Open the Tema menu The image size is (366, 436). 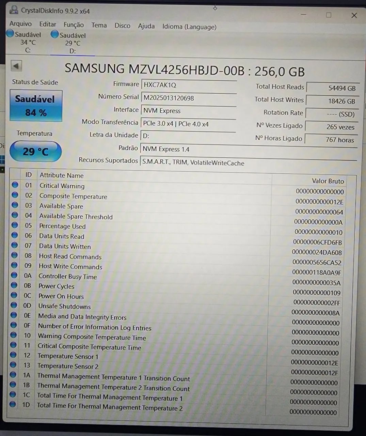(99, 25)
